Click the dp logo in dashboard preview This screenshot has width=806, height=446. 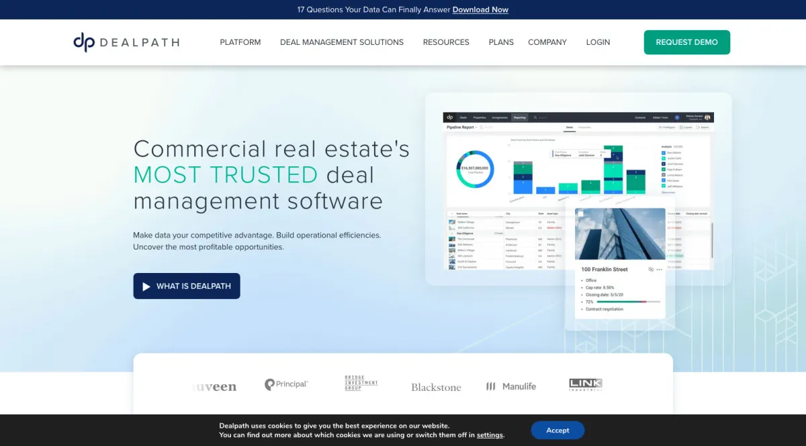450,117
